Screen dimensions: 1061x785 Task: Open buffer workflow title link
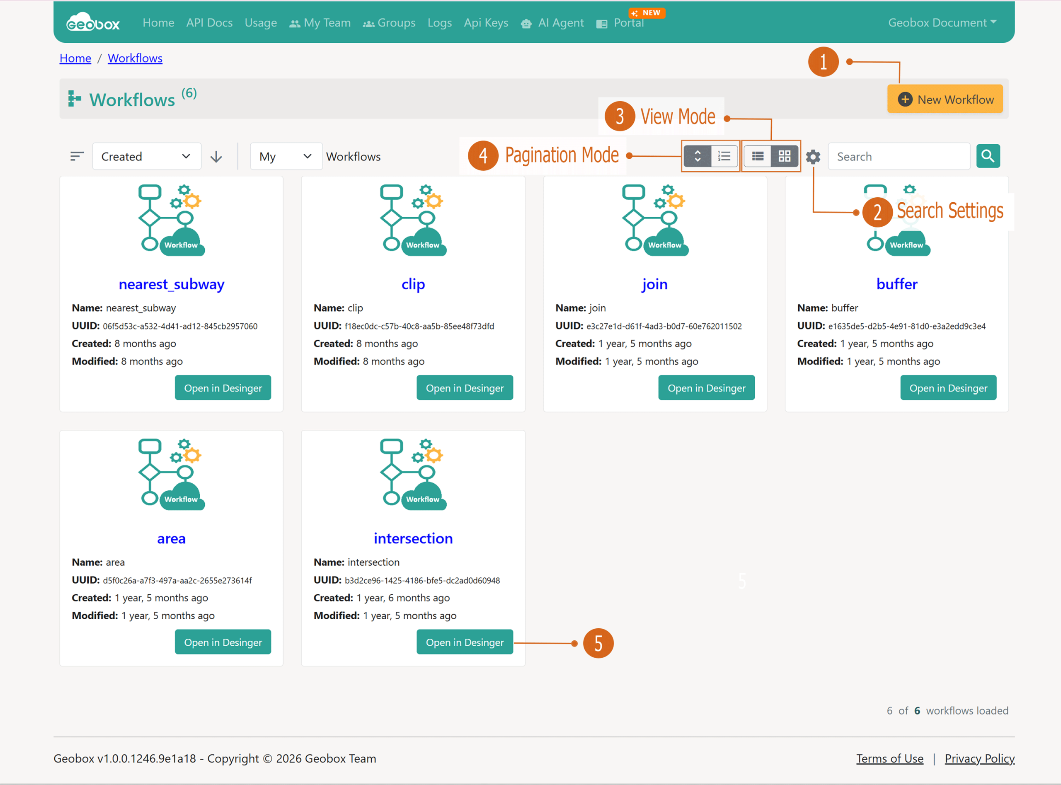tap(896, 284)
